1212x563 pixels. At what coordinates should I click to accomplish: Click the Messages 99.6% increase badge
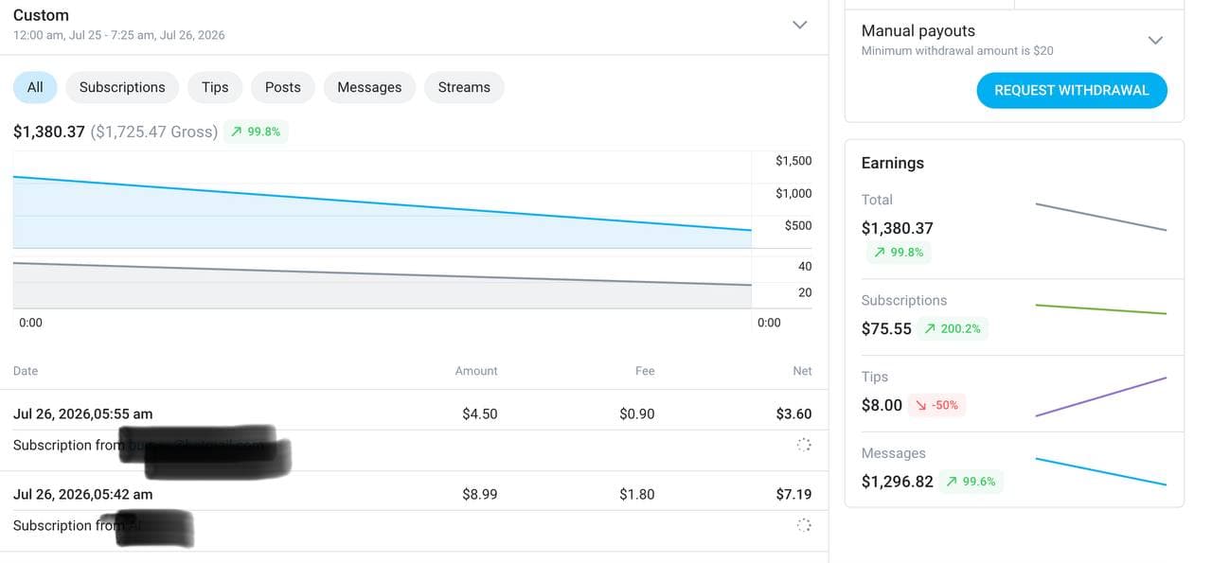tap(971, 482)
